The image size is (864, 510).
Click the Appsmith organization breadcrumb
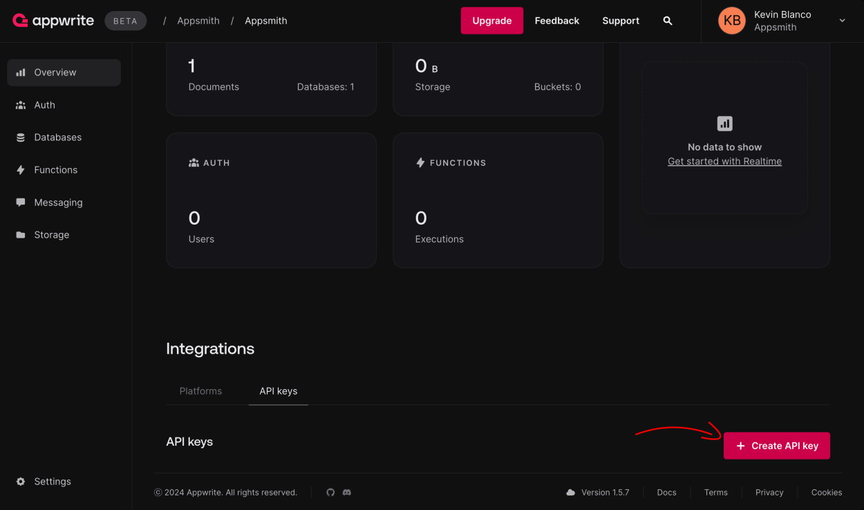click(198, 21)
